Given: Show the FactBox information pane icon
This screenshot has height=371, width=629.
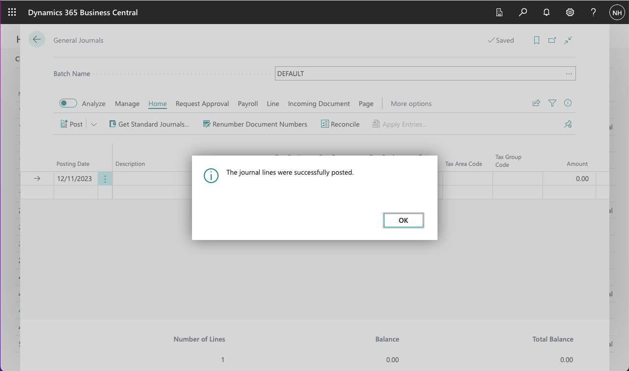Looking at the screenshot, I should point(568,103).
